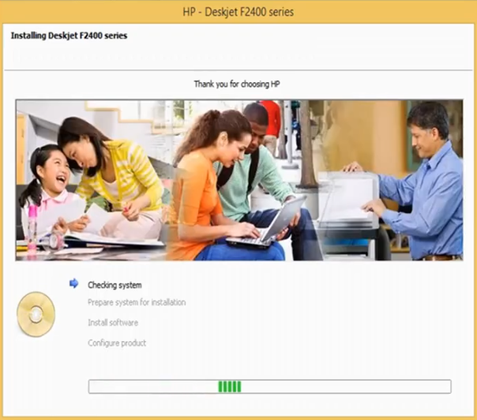The height and width of the screenshot is (420, 477).
Task: Select the Install software step
Action: (113, 322)
